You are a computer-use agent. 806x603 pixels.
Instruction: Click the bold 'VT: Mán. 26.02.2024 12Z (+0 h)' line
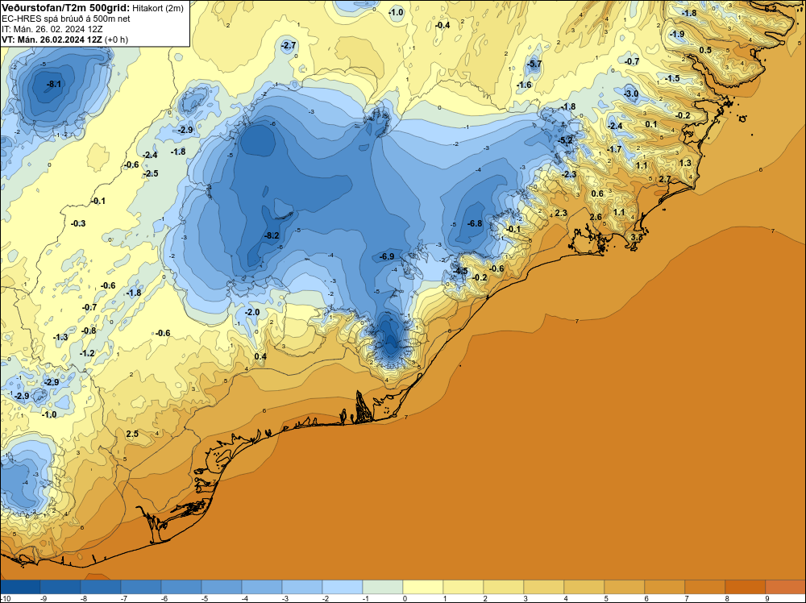point(64,40)
